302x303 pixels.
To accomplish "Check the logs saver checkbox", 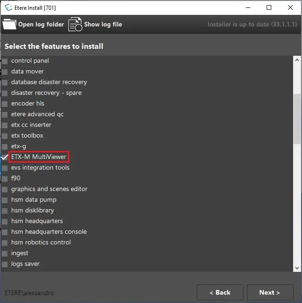I will click(5, 264).
